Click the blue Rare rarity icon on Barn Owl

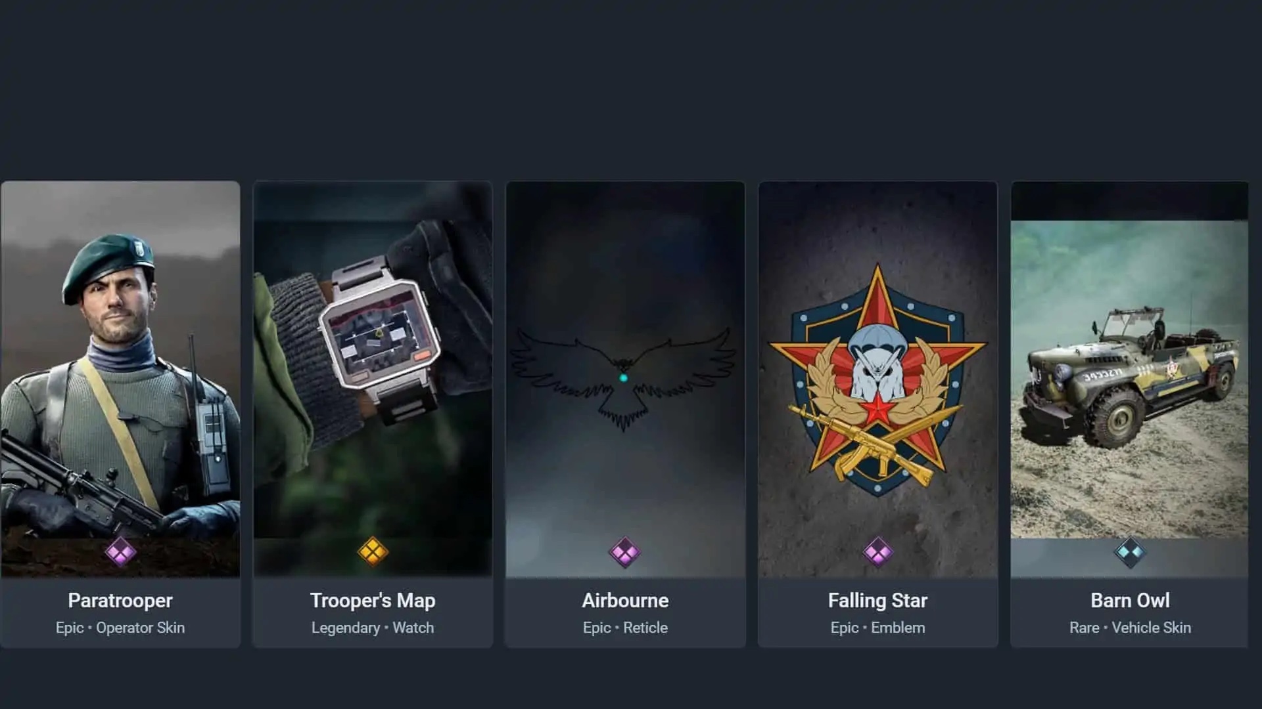click(x=1130, y=552)
